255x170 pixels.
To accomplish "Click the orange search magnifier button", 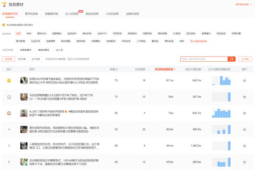I will (232, 59).
